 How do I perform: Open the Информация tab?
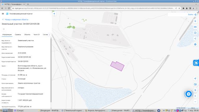click(x=7, y=35)
